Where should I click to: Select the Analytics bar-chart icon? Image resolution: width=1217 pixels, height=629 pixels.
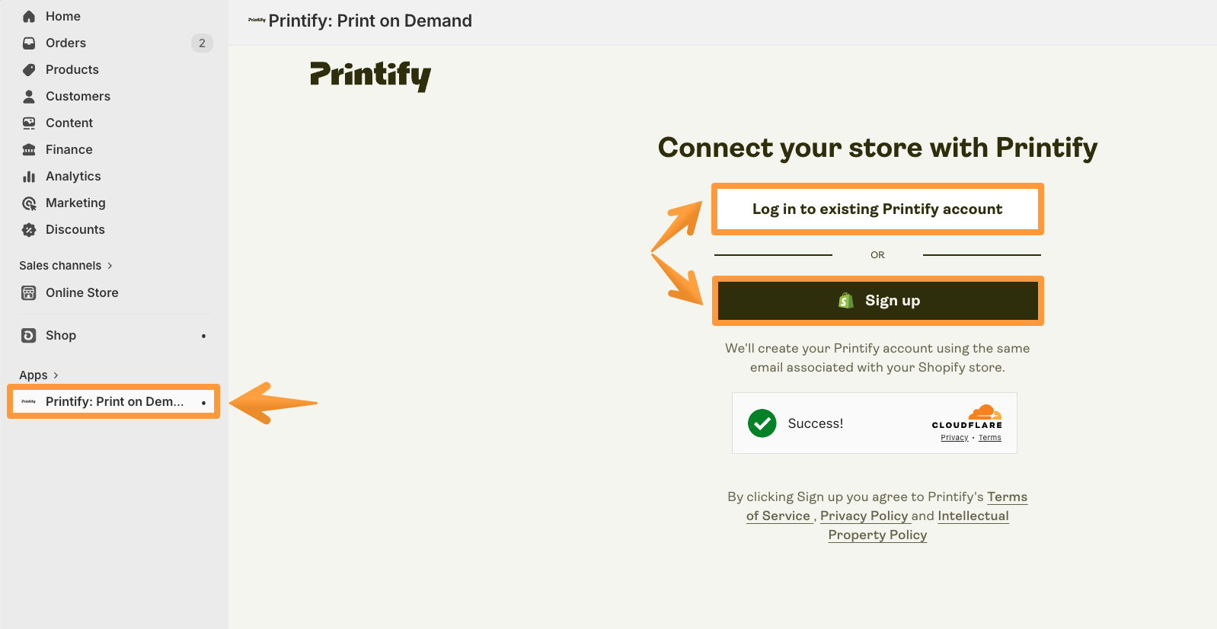pos(28,176)
